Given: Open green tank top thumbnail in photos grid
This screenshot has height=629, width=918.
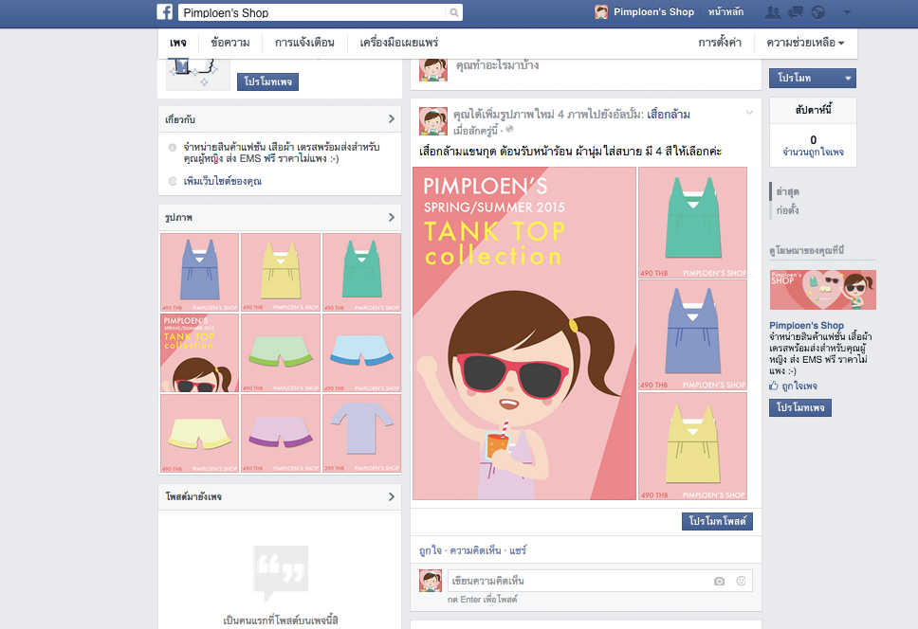Looking at the screenshot, I should point(362,273).
